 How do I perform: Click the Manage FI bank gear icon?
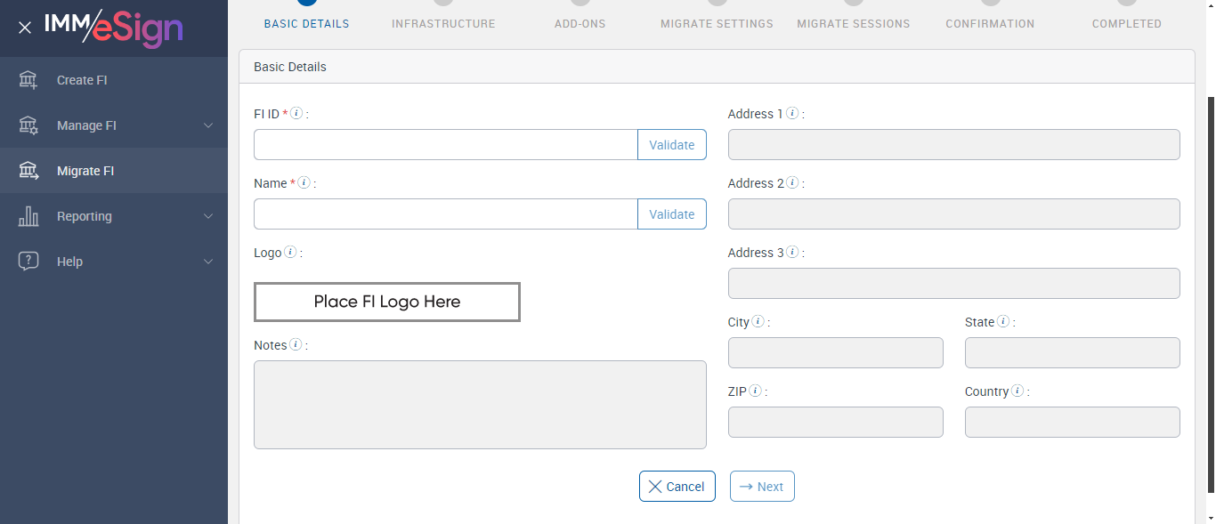click(x=28, y=125)
